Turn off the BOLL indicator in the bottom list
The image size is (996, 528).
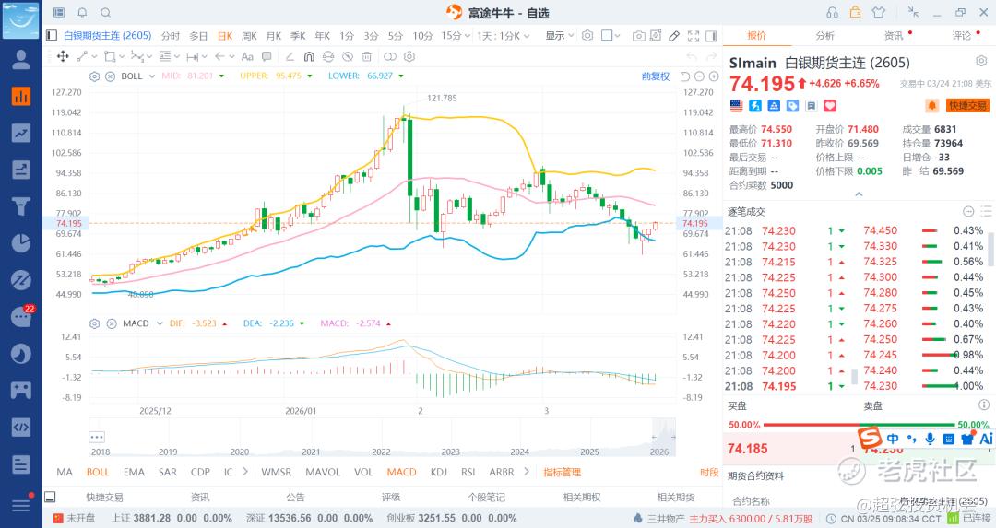[x=98, y=472]
